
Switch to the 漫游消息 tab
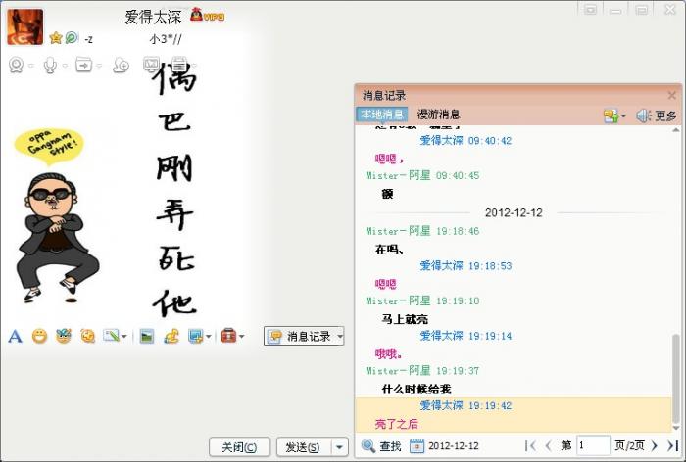[x=439, y=115]
